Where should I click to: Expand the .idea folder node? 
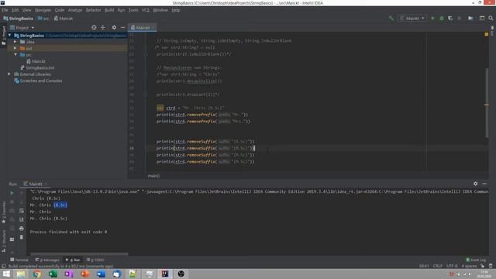[x=15, y=42]
